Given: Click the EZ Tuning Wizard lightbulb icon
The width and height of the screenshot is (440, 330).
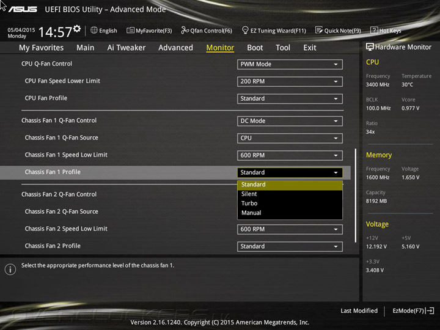Looking at the screenshot, I should (245, 30).
